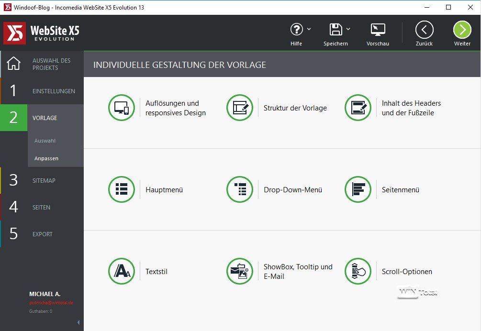This screenshot has height=331, width=481.
Task: Switch to step 3 Sitemap
Action: [42, 180]
